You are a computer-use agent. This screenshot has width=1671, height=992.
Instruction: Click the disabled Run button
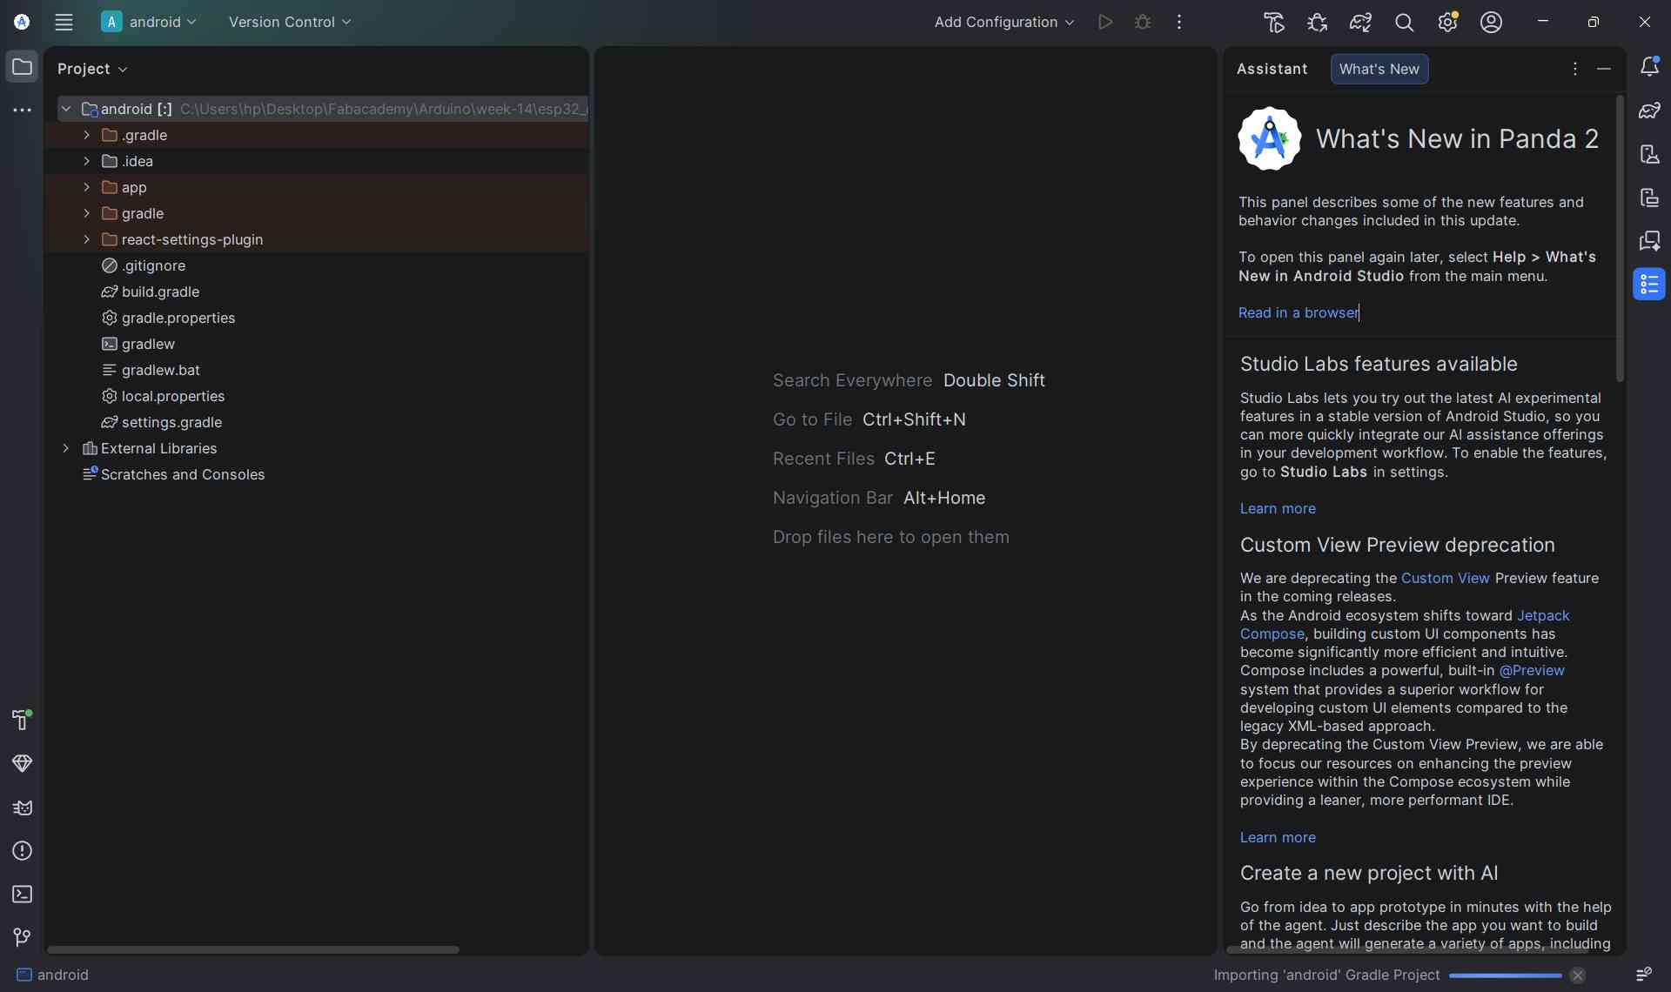pos(1105,23)
